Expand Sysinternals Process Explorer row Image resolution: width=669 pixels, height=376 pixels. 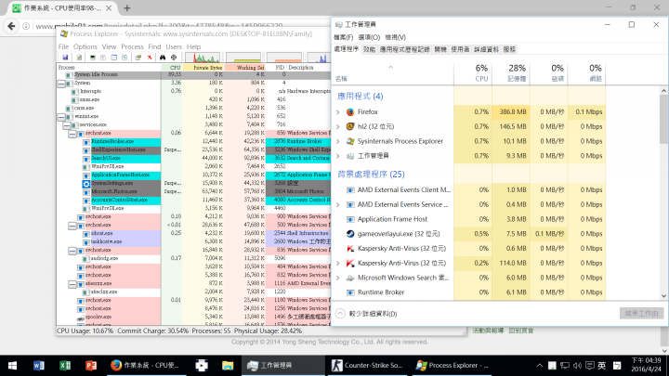tap(338, 141)
